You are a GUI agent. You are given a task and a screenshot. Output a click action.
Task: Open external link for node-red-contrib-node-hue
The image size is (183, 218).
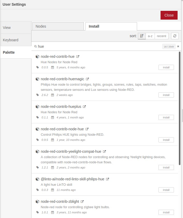pyautogui.click(x=87, y=129)
